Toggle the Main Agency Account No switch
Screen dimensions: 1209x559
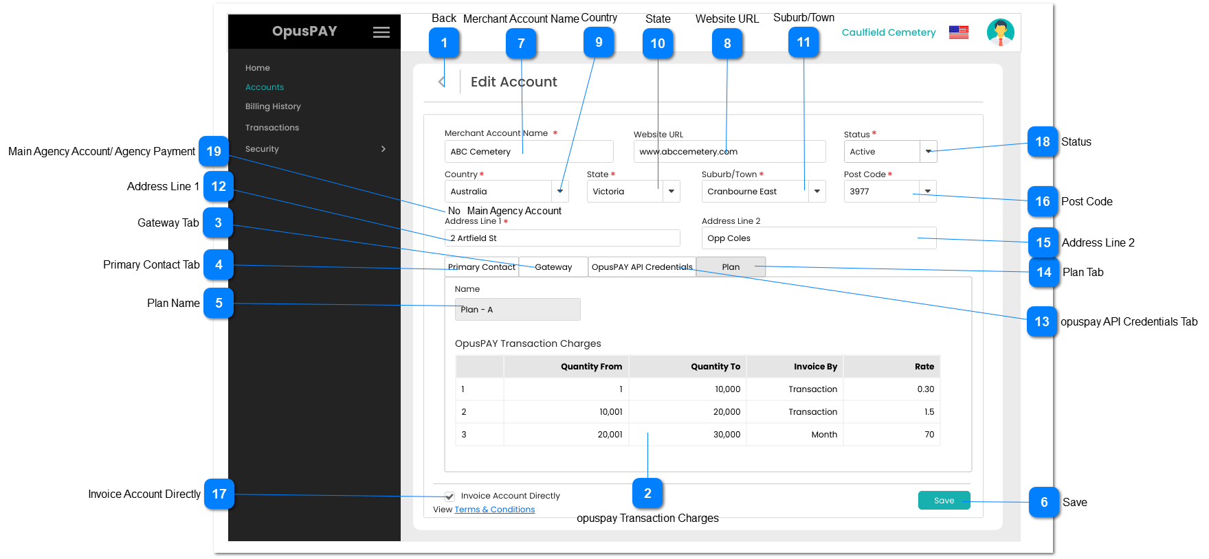pyautogui.click(x=454, y=211)
